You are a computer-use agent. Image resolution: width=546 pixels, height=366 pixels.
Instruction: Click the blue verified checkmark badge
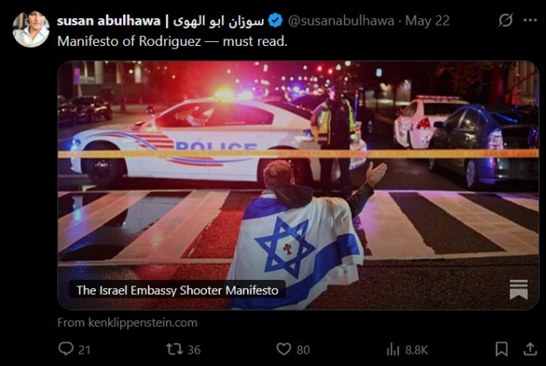tap(275, 21)
